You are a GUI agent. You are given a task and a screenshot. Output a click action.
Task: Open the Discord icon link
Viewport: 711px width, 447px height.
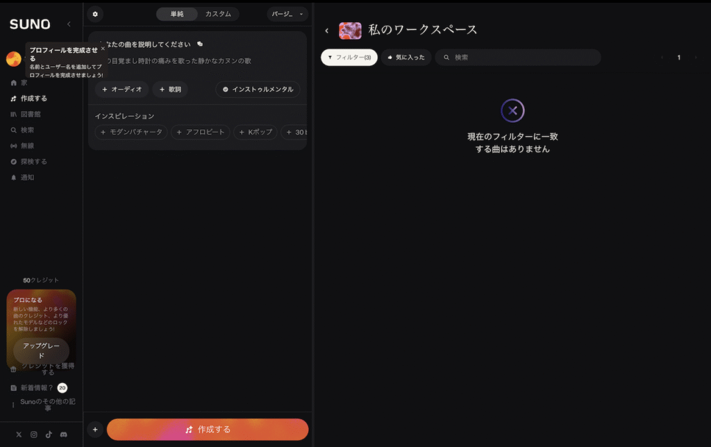64,435
